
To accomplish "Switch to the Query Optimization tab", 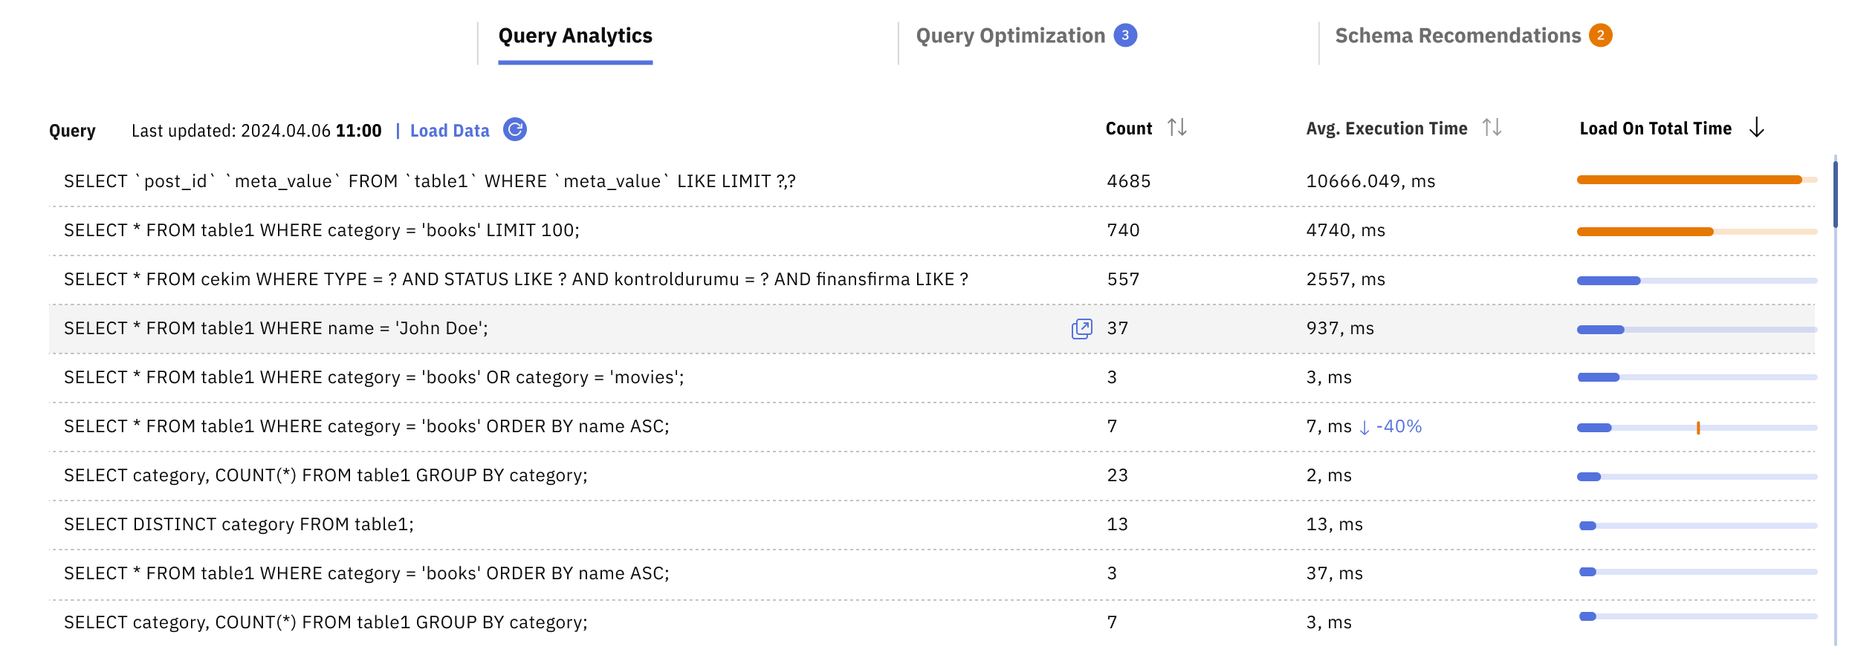I will [1010, 36].
